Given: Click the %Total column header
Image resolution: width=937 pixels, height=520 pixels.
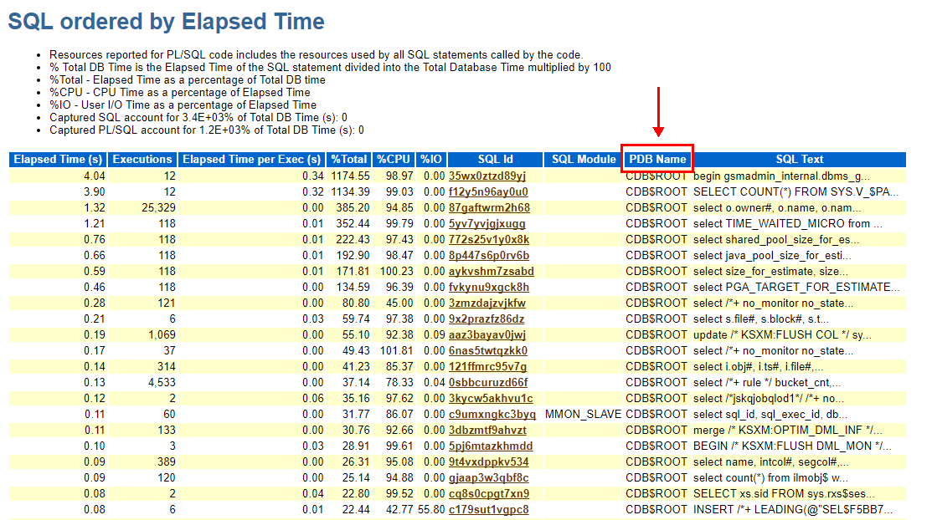Looking at the screenshot, I should point(349,159).
